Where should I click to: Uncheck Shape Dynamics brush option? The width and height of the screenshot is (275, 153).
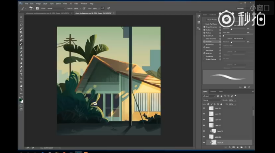(x=204, y=27)
